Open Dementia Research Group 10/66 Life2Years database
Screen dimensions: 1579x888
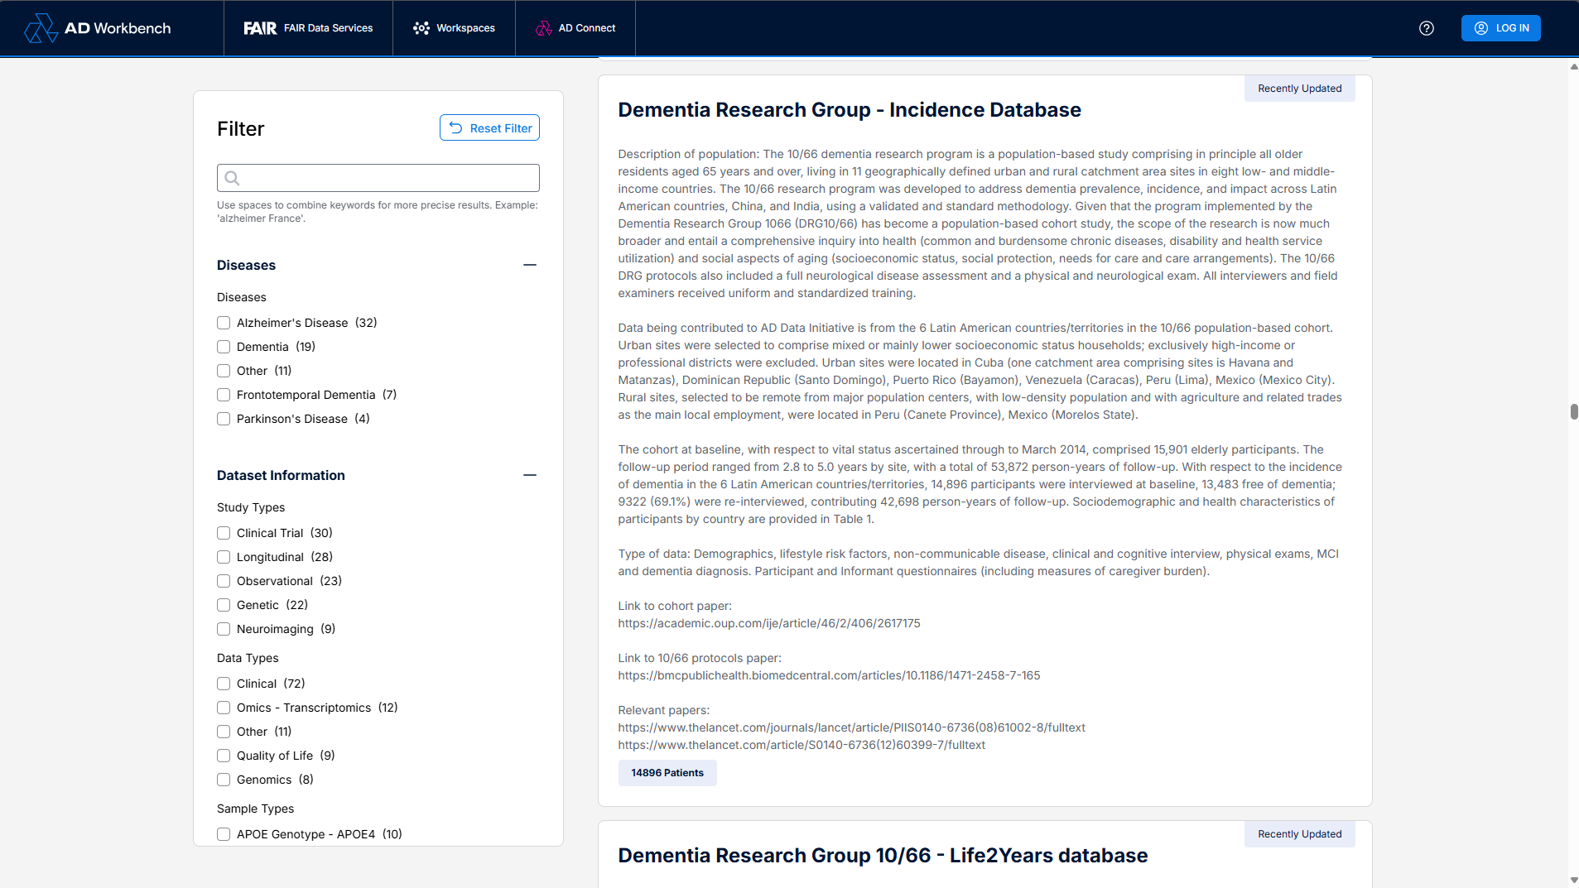[882, 856]
